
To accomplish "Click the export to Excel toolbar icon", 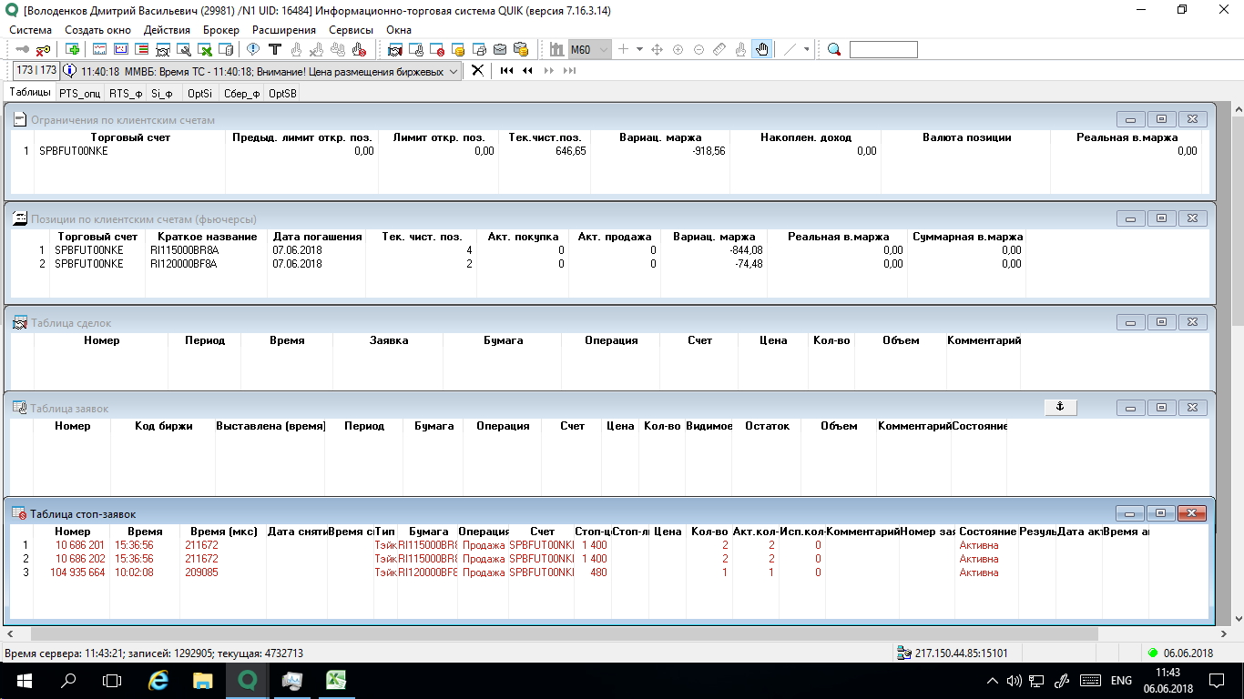I will pos(207,49).
